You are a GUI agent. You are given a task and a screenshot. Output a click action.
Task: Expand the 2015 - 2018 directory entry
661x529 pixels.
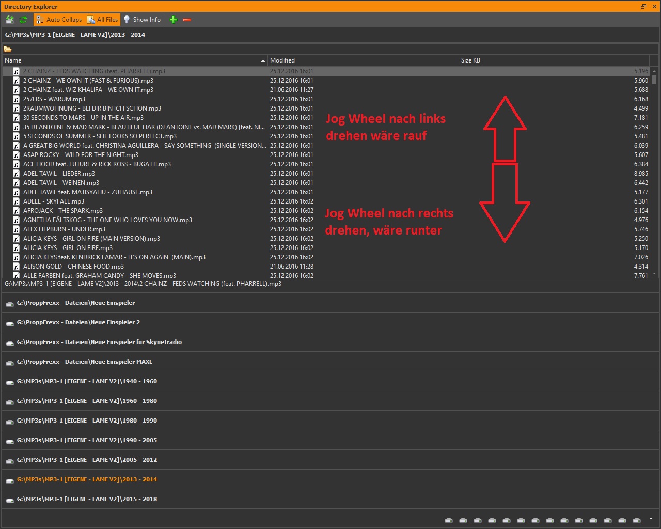[330, 500]
